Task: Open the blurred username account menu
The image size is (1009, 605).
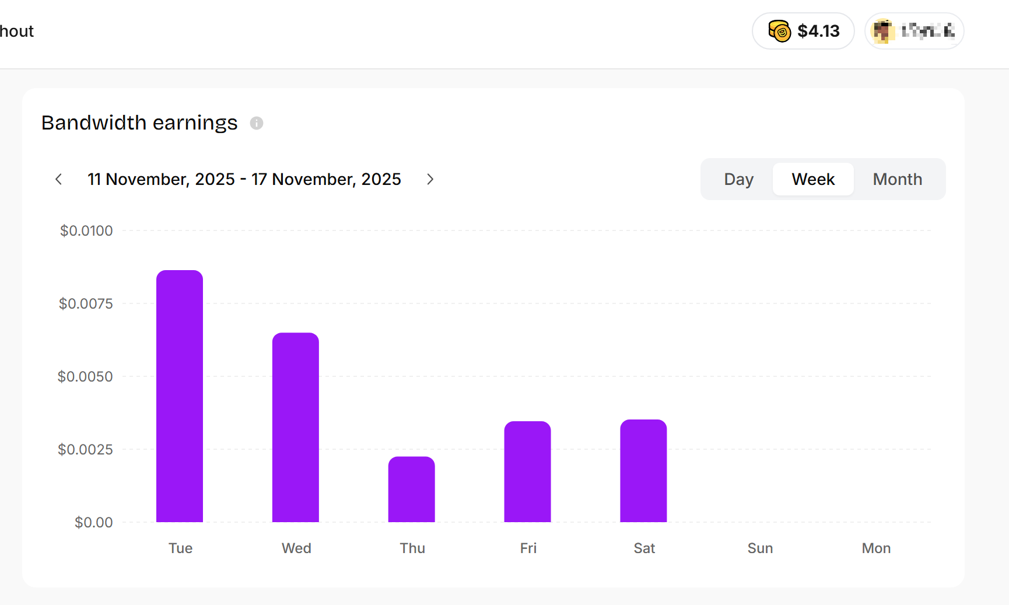Action: (927, 31)
